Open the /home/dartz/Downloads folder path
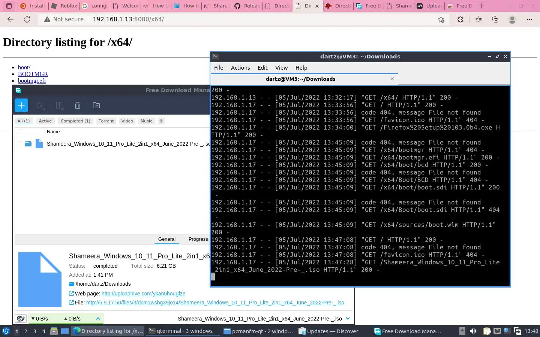The image size is (540, 337). 103,284
